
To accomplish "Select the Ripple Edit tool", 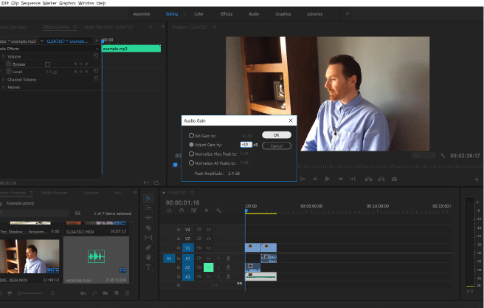I will pyautogui.click(x=148, y=217).
